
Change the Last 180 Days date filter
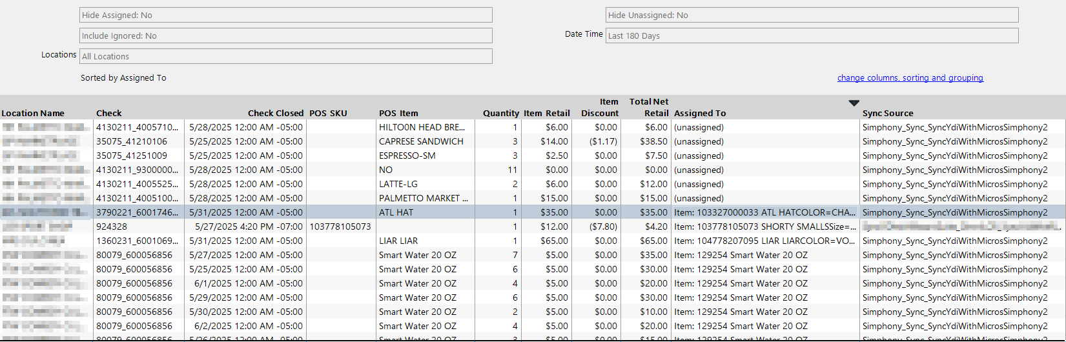[x=812, y=36]
